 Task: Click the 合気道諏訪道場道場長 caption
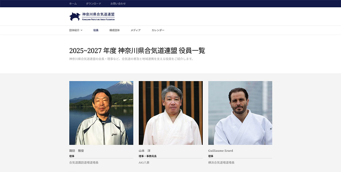coord(84,162)
